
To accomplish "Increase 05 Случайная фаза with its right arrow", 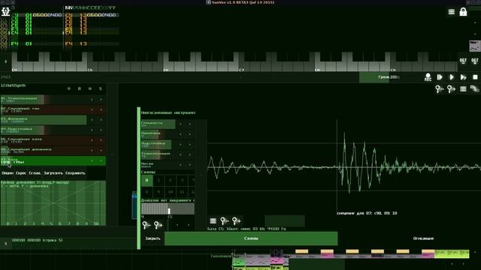I will point(101,140).
